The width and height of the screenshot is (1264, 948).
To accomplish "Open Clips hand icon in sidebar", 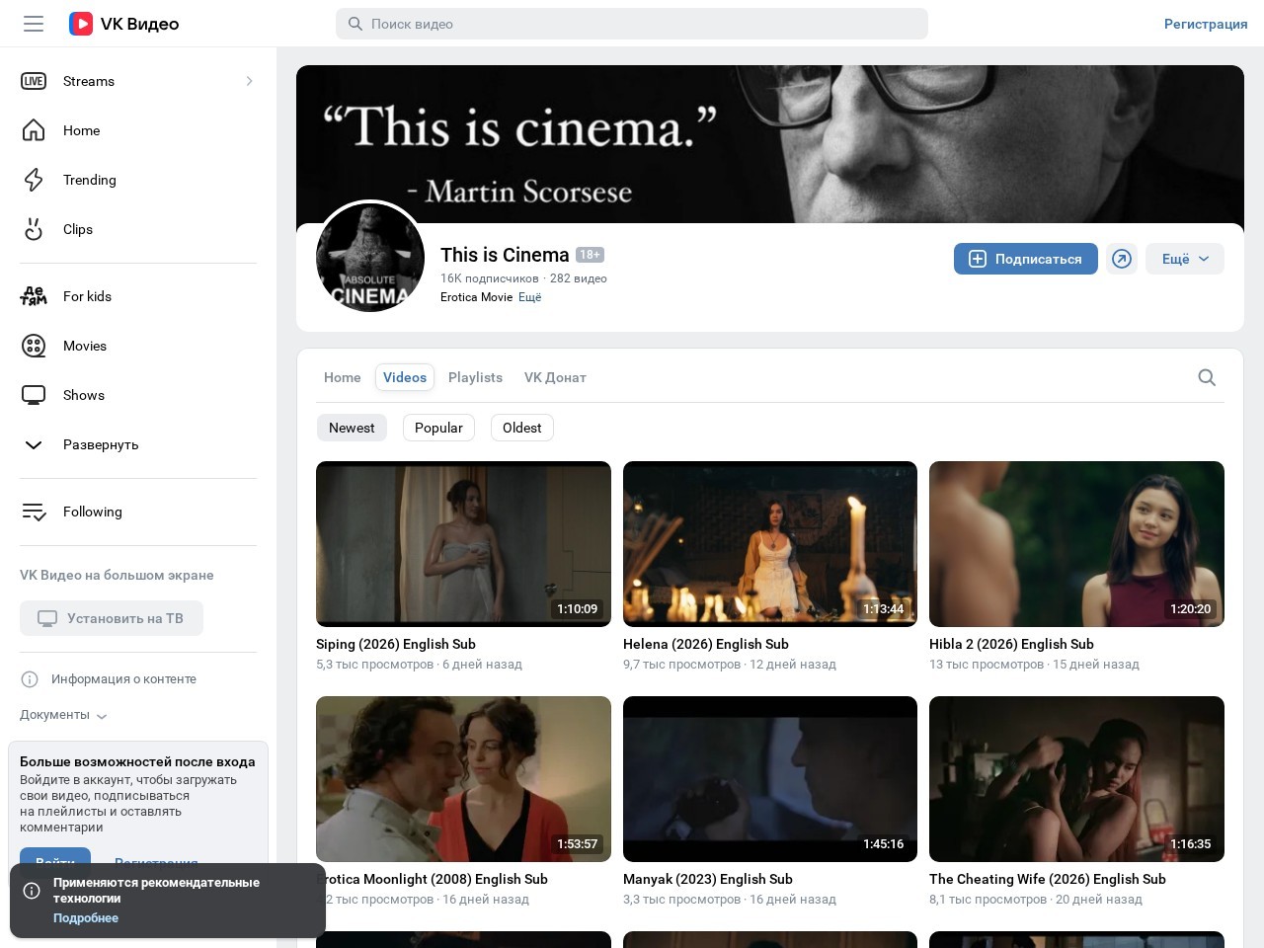I will [34, 229].
